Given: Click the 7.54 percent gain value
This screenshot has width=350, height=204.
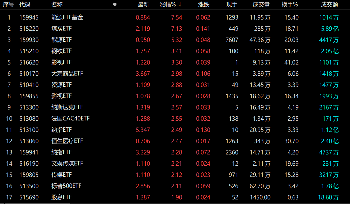Looking at the screenshot, I should [176, 17].
